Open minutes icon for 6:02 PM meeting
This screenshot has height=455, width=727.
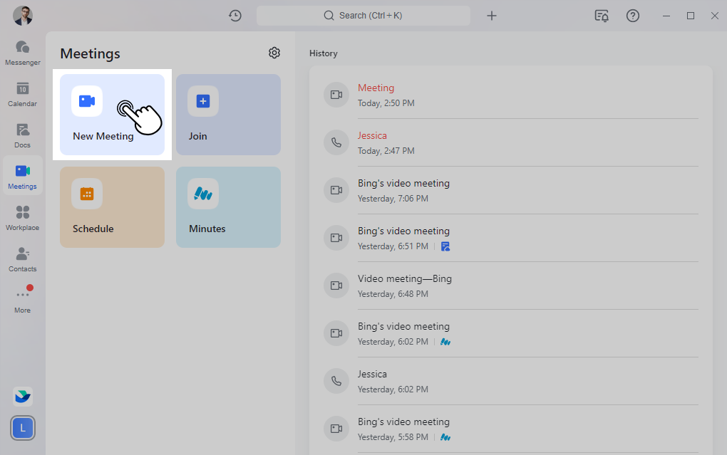tap(445, 342)
